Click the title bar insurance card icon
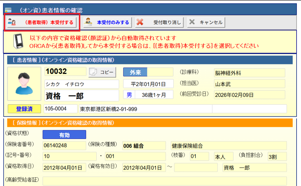 [x=8, y=10]
